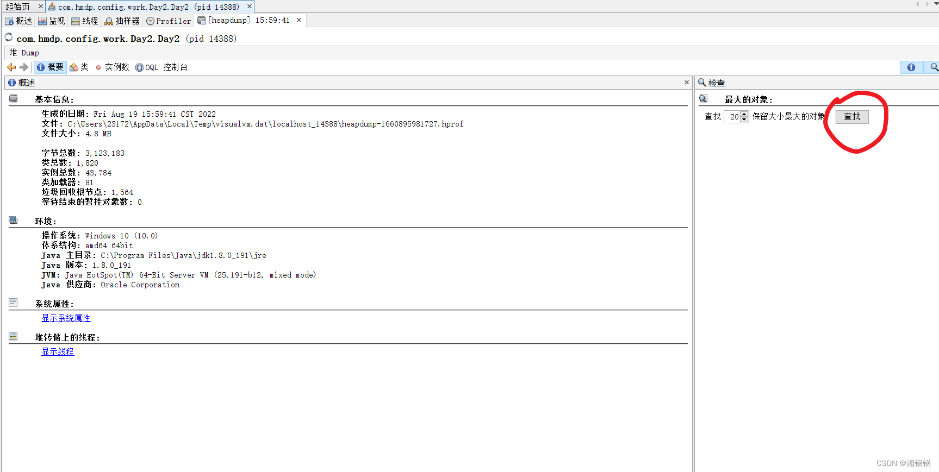Click the 等待结束的暂挂对象数 value 0

coord(140,203)
